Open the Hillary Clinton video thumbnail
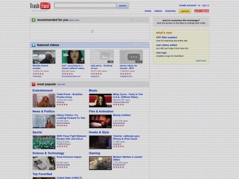The width and height of the screenshot is (239, 179). [44, 121]
